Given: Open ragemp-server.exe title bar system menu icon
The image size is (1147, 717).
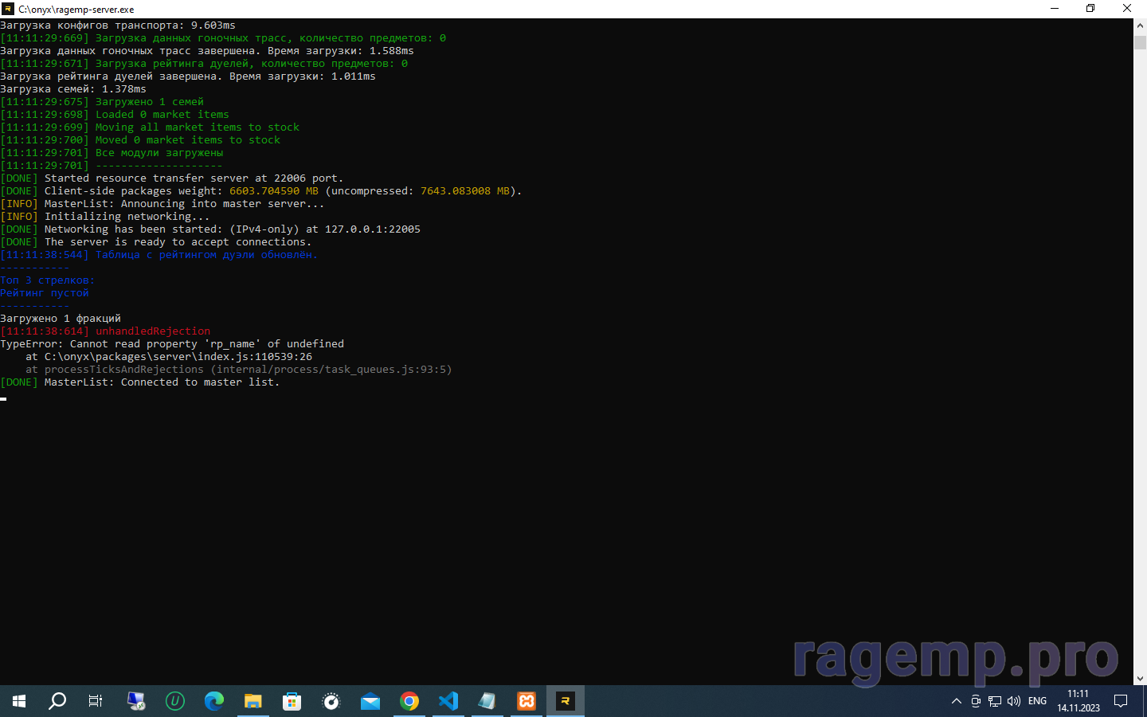Looking at the screenshot, I should pyautogui.click(x=8, y=9).
